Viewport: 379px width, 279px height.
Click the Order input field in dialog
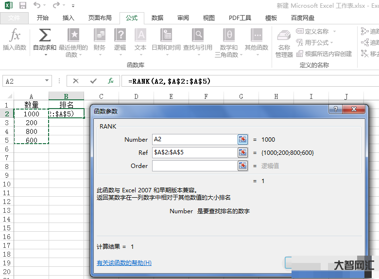coord(194,166)
